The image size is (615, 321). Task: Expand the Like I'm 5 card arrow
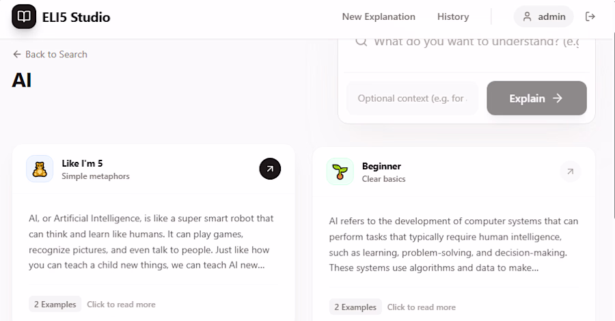point(270,169)
